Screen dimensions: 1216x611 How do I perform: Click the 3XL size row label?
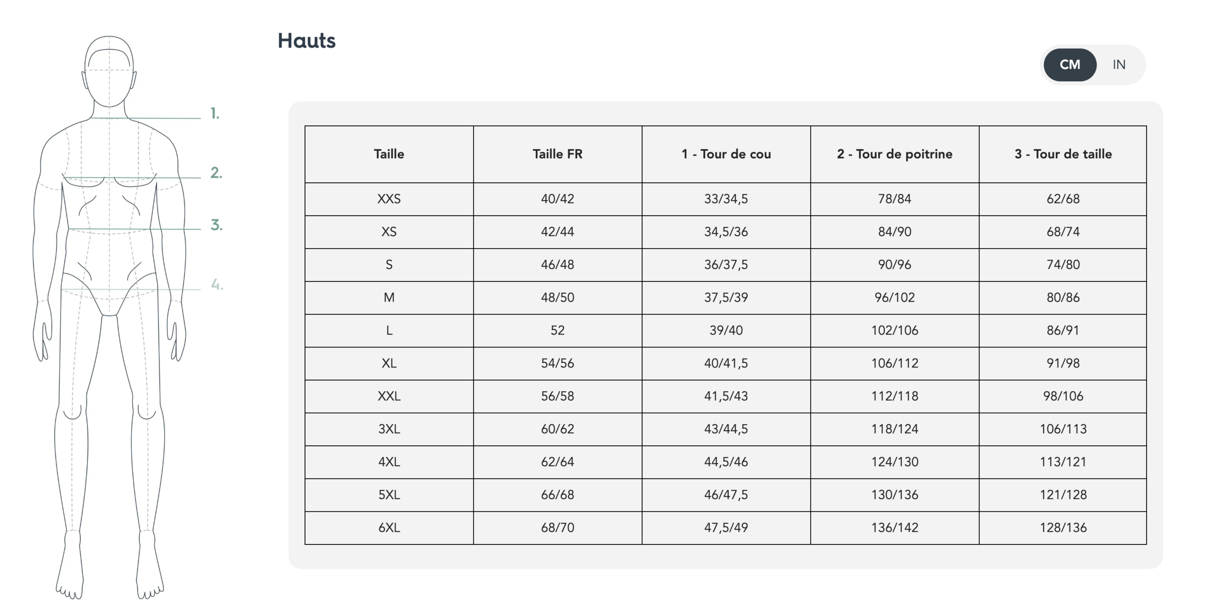(x=389, y=429)
